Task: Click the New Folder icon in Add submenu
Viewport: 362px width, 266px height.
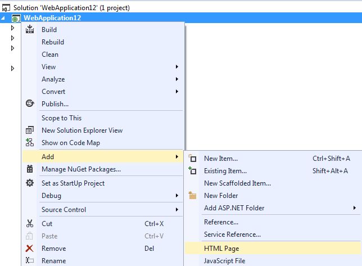Action: (x=192, y=195)
